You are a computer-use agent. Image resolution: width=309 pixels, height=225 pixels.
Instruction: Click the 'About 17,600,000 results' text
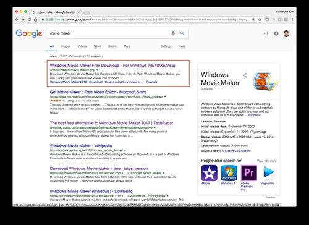76,56
